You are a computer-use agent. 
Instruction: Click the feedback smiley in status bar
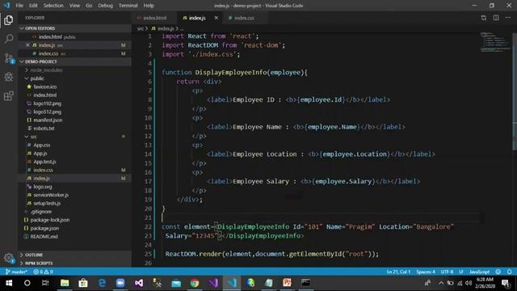498,272
